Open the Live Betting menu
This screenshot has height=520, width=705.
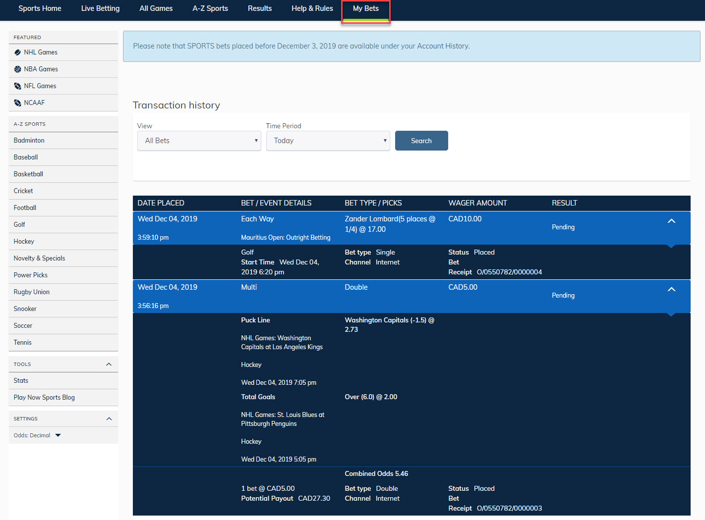(x=100, y=8)
